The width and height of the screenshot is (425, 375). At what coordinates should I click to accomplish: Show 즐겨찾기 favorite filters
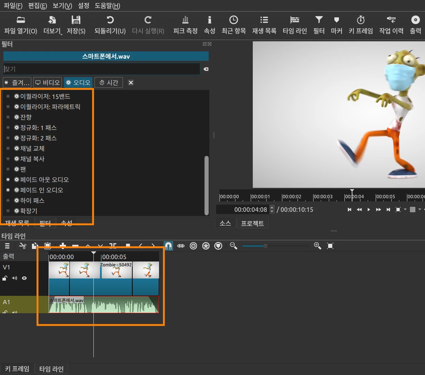tap(17, 83)
